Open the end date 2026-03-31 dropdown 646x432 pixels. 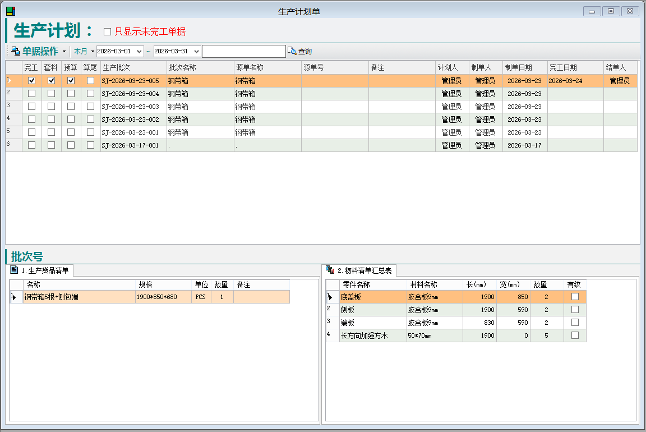coord(196,52)
